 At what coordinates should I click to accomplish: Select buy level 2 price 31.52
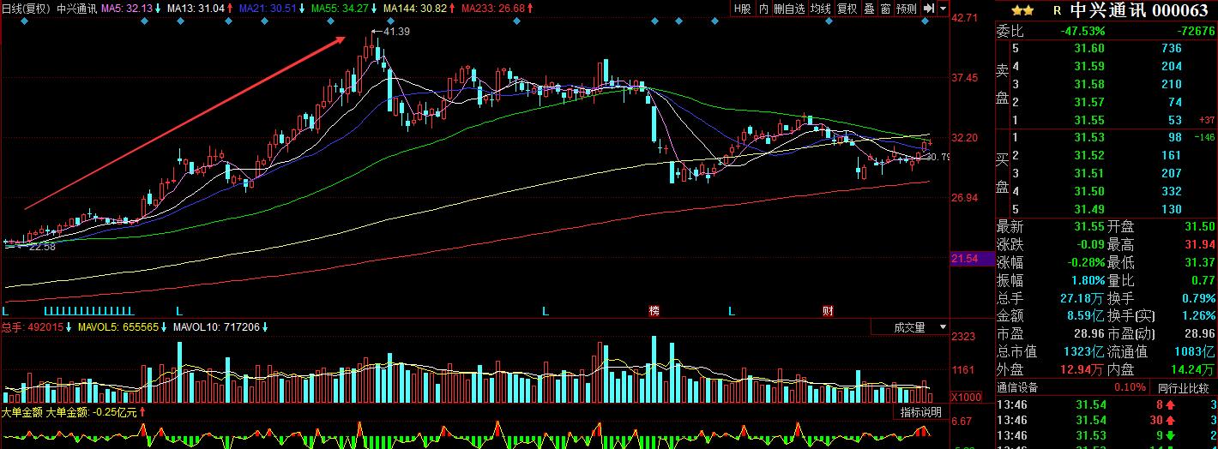pos(1089,156)
